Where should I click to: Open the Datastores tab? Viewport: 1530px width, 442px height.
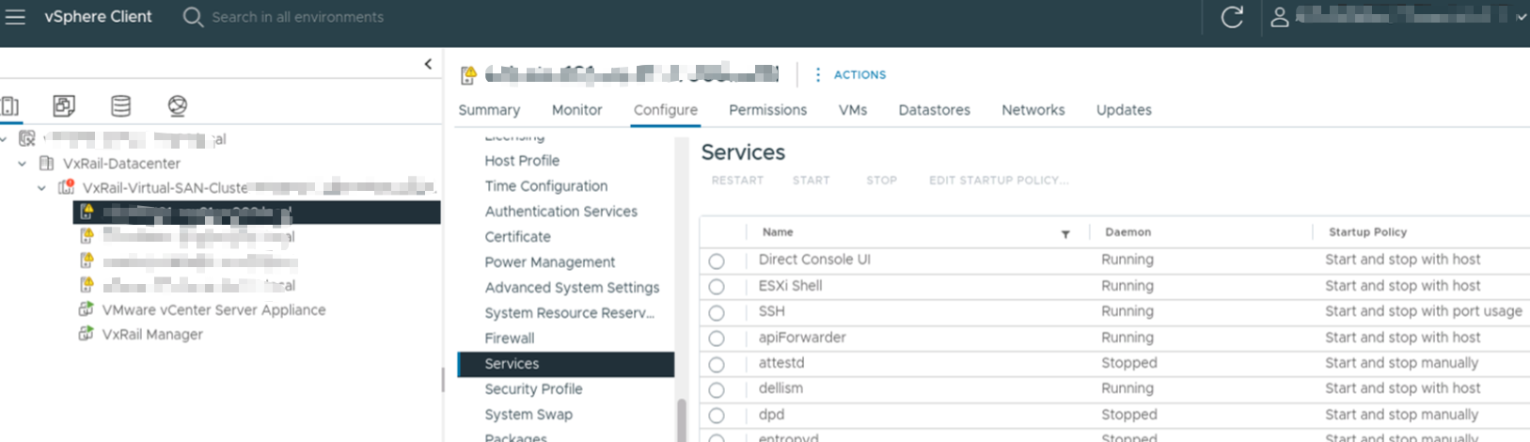tap(934, 110)
